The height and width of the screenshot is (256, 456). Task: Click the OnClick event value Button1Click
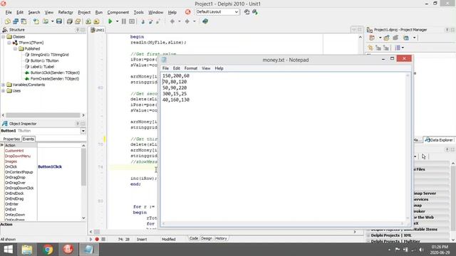pos(50,167)
